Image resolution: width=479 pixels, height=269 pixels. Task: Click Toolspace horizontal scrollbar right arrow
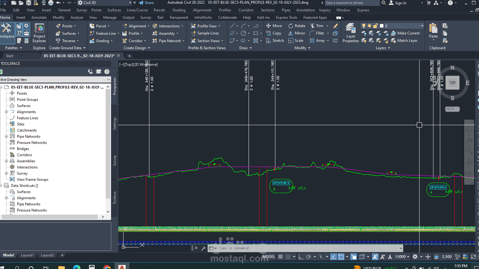point(103,217)
